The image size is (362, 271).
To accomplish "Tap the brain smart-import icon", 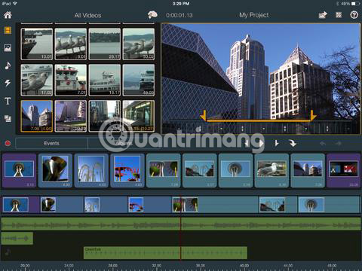I will [152, 15].
